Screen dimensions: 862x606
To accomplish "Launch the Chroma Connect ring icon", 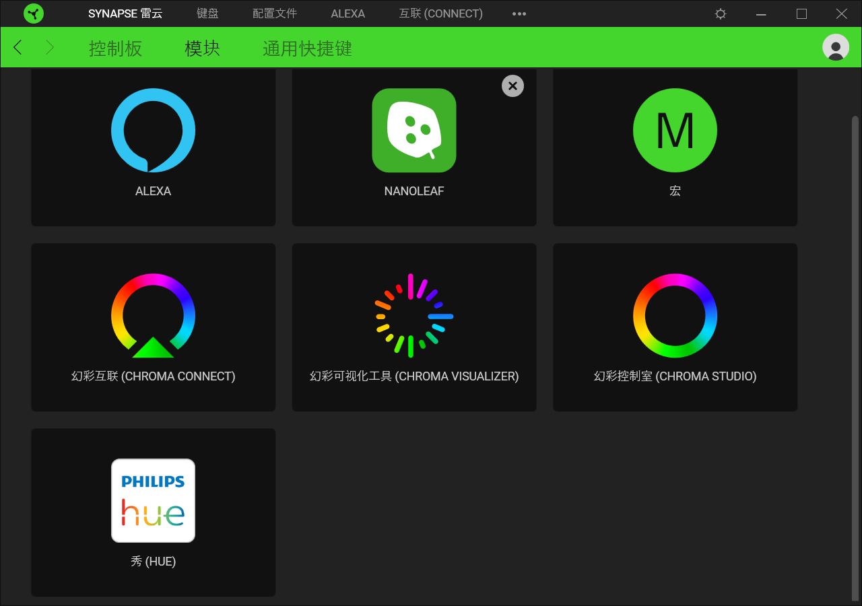I will click(x=153, y=316).
